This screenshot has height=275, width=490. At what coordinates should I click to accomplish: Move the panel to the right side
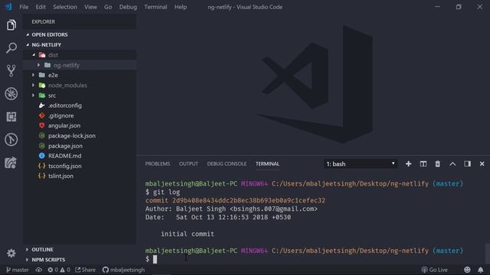[x=467, y=163]
